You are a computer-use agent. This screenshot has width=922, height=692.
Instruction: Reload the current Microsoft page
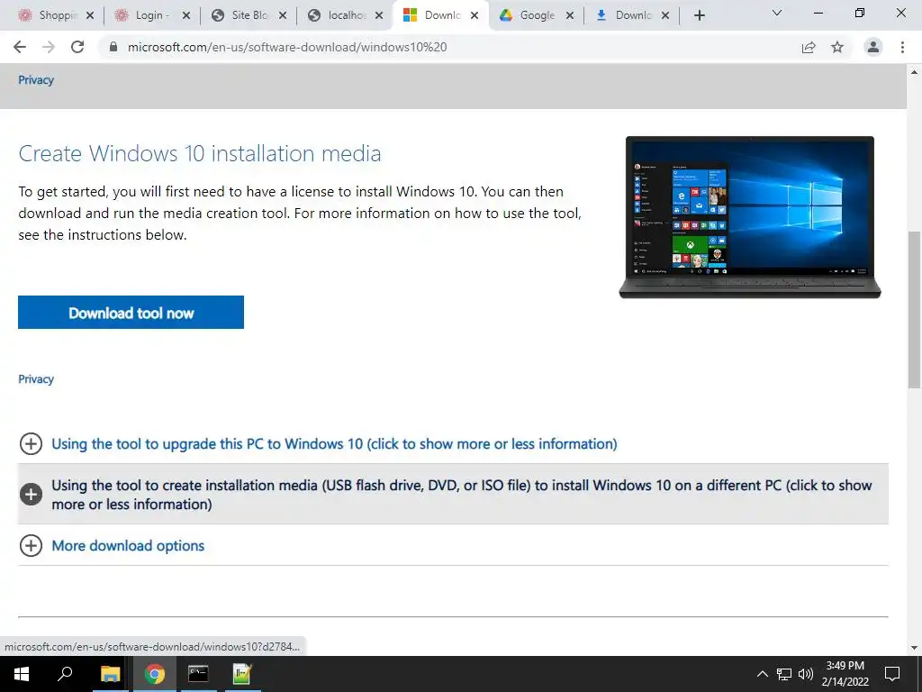77,47
